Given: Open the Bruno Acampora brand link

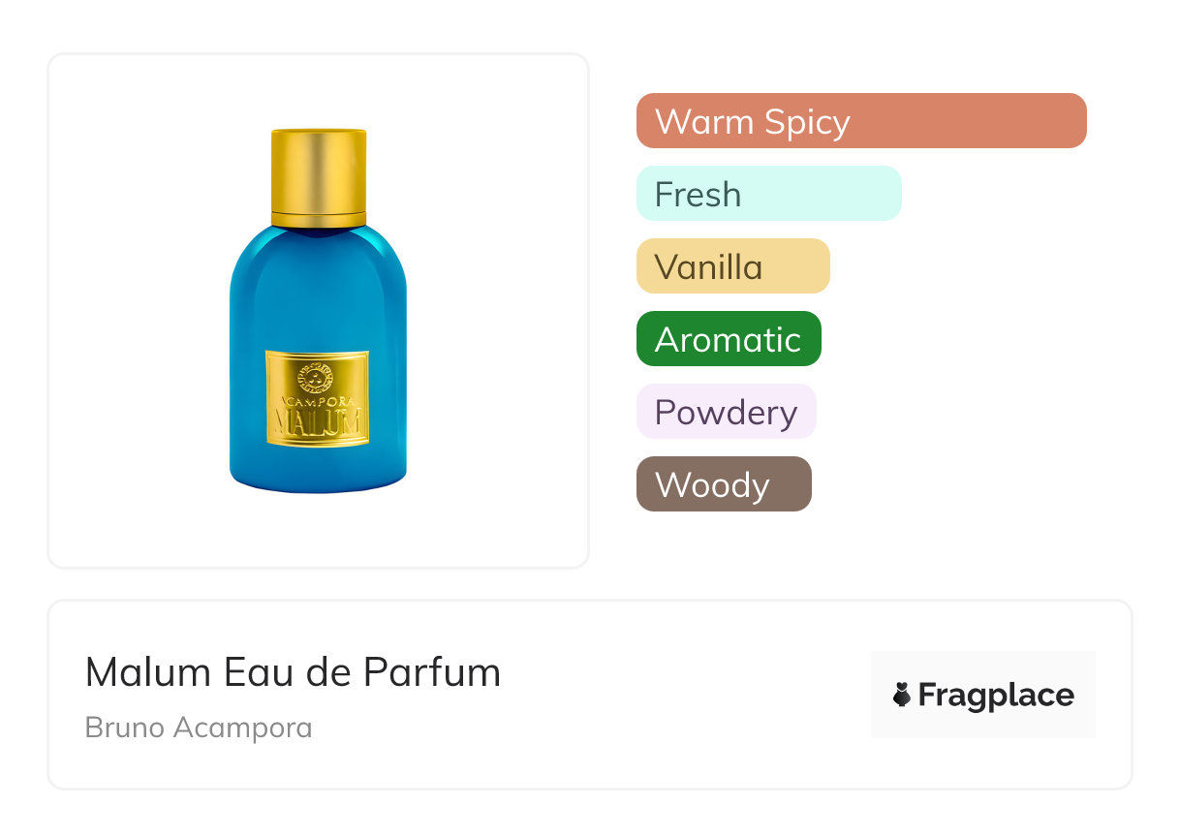Looking at the screenshot, I should pyautogui.click(x=199, y=728).
